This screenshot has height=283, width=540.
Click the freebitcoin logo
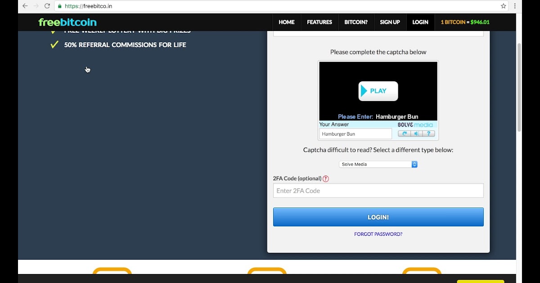pos(67,22)
